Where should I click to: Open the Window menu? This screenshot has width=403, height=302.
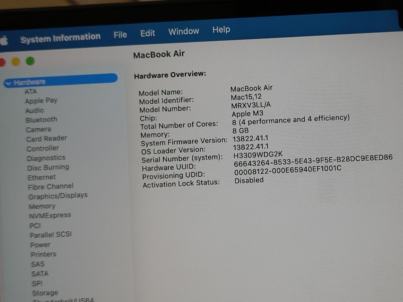pos(184,31)
